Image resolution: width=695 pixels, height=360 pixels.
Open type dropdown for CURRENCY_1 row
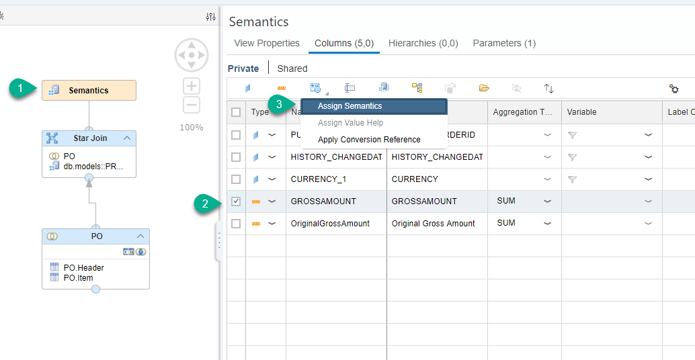(x=272, y=179)
